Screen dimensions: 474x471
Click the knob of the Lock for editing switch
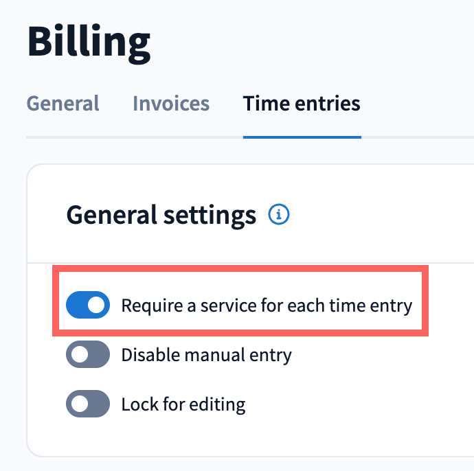click(79, 404)
